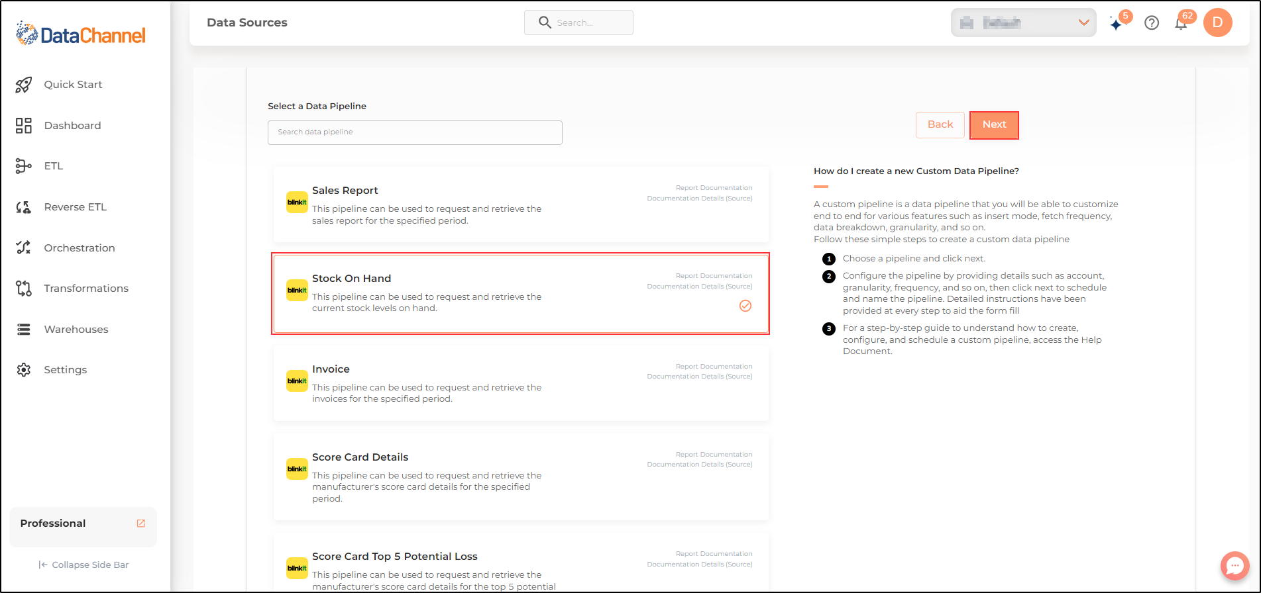Click the Data Sources page heading
Screen dimensions: 1261x593
tap(247, 23)
